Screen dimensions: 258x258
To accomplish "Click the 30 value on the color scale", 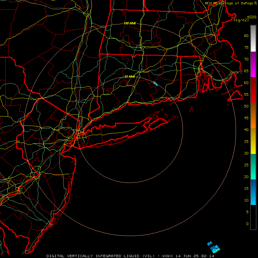I will click(x=246, y=153).
